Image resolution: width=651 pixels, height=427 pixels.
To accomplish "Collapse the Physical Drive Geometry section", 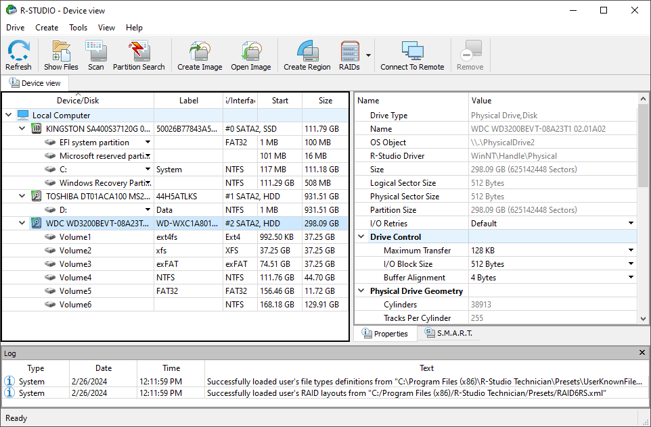I will click(361, 291).
